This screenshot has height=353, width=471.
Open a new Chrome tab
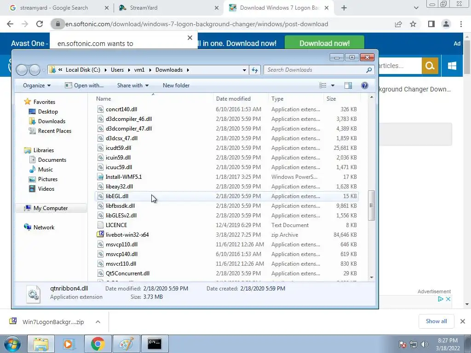[x=344, y=8]
